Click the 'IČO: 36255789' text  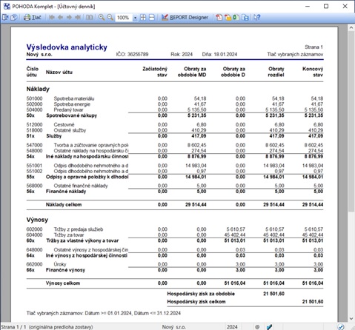(x=132, y=54)
